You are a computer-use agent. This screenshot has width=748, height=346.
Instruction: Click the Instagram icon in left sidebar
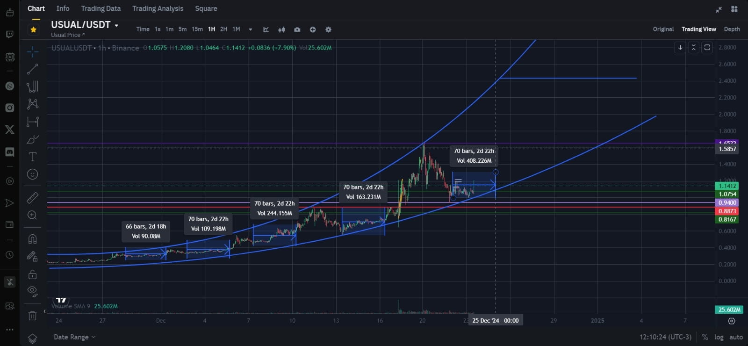[x=10, y=108]
